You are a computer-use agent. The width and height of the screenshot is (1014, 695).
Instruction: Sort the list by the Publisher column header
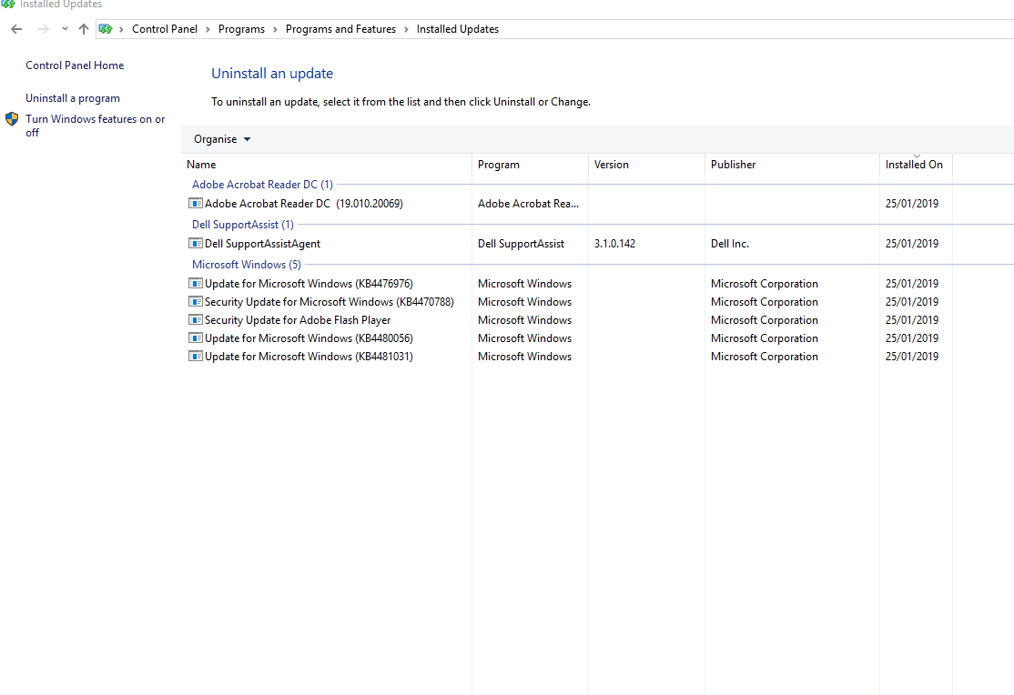tap(733, 165)
